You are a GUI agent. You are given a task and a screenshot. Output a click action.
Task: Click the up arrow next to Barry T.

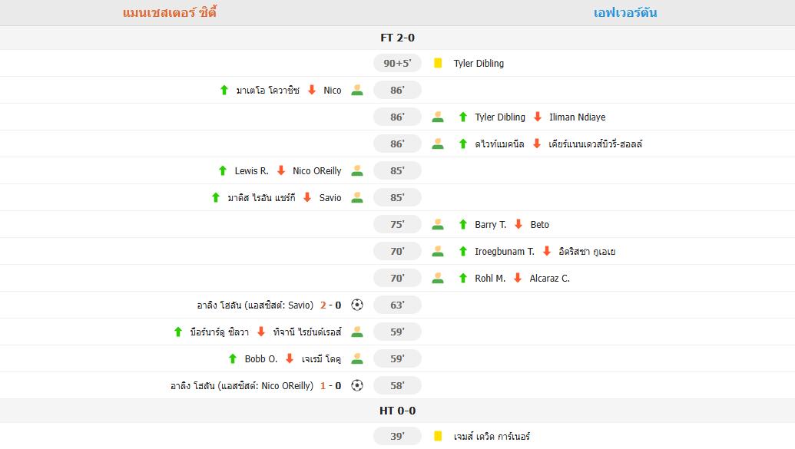(462, 224)
